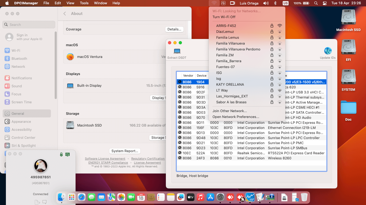
Task: Open Photos from the dock
Action: click(121, 197)
